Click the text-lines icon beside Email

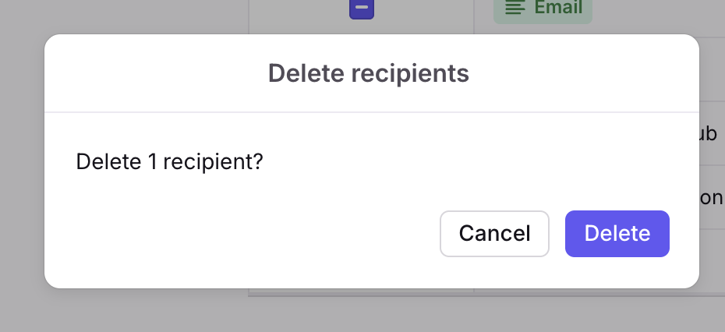tap(515, 7)
